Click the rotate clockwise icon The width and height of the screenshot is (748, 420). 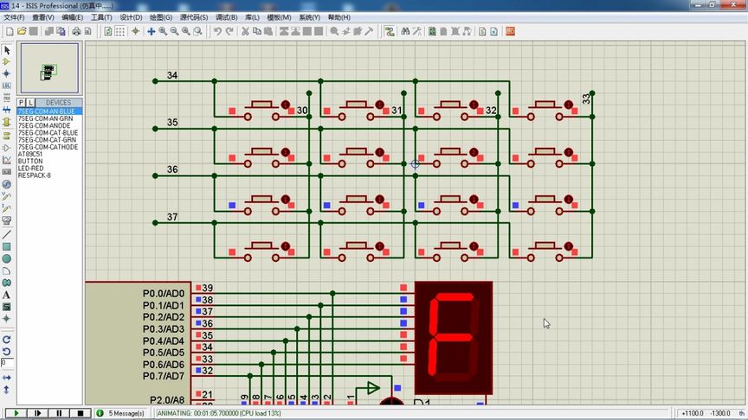(7, 340)
